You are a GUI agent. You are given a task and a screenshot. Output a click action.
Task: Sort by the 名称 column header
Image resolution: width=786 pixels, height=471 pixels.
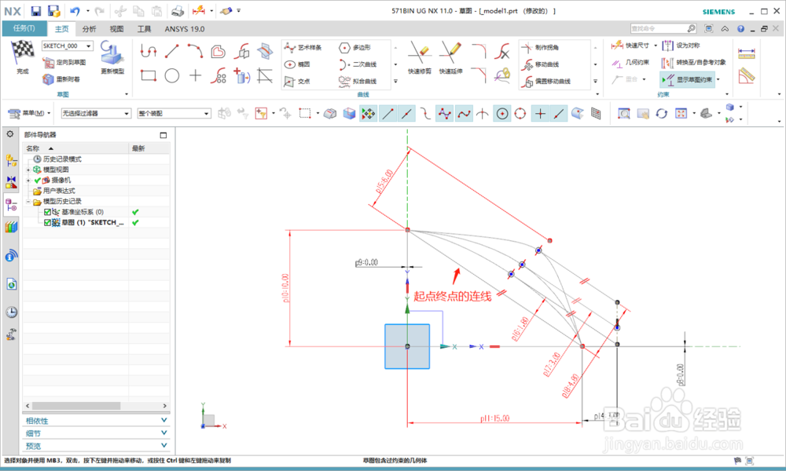pyautogui.click(x=75, y=148)
